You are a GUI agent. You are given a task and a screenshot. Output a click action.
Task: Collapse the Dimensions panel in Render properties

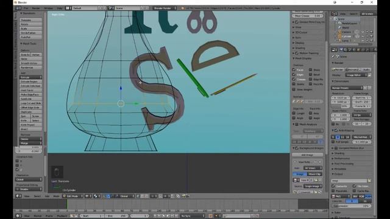pos(341,81)
